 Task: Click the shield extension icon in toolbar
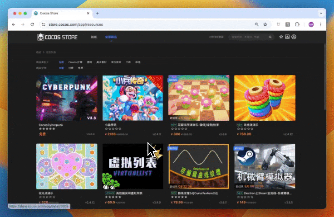(278, 24)
